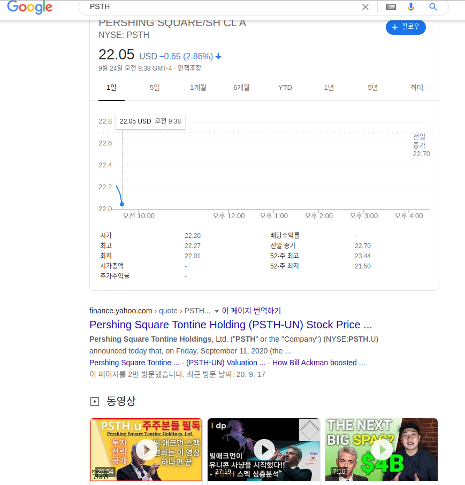465x485 pixels.
Task: Click the 오후 12:00 axis label
Action: [228, 216]
